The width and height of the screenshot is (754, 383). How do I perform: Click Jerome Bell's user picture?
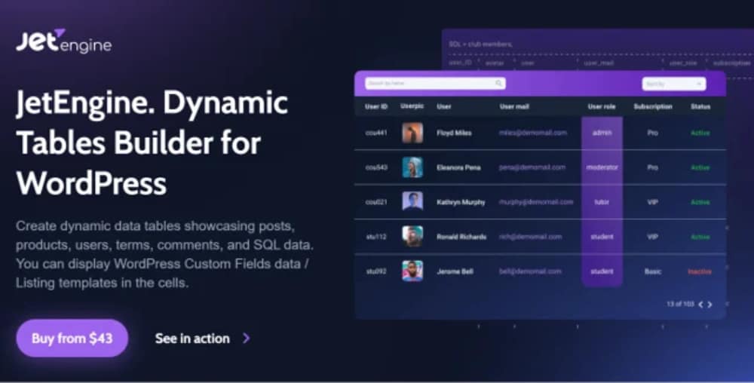coord(412,271)
